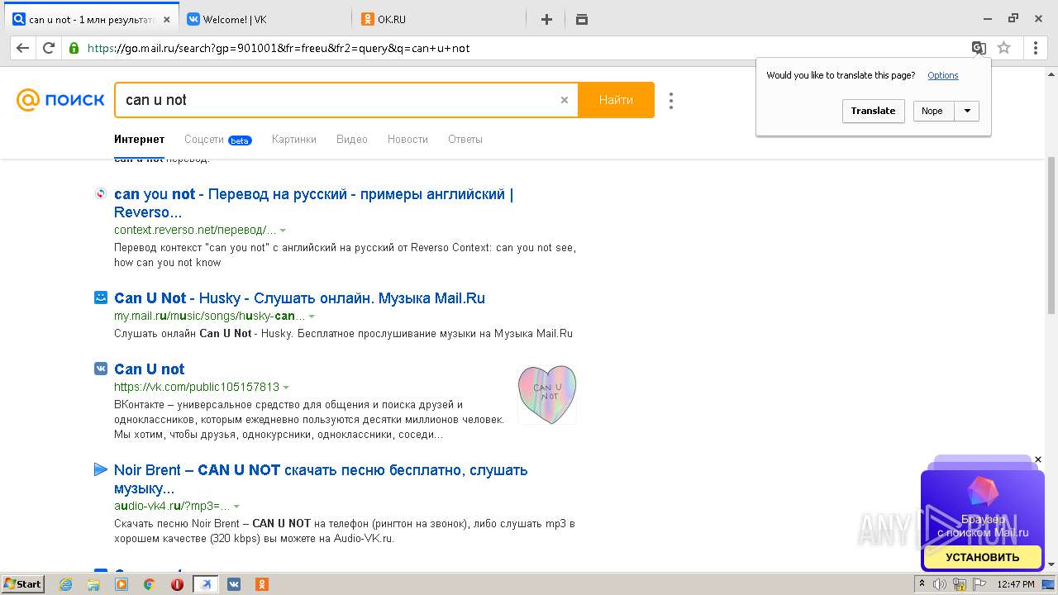The width and height of the screenshot is (1058, 595).
Task: Open the new tab plus button
Action: pyautogui.click(x=546, y=19)
